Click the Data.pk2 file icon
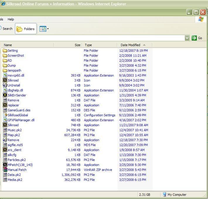208x199 pixels. pyautogui.click(x=5, y=175)
